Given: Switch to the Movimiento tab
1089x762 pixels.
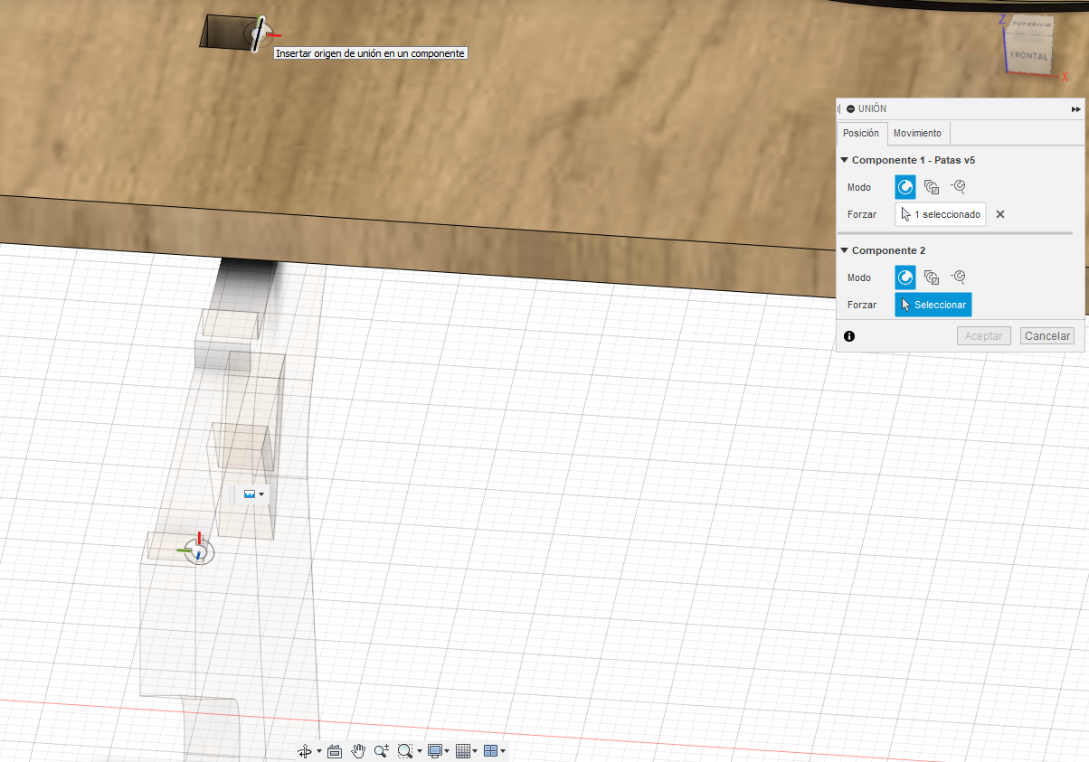Looking at the screenshot, I should [x=917, y=133].
